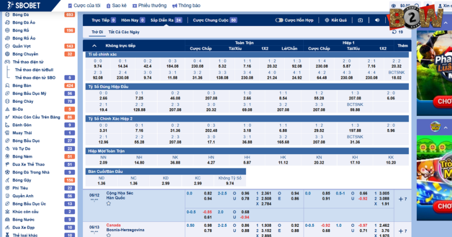Open the Thông báo megaphone icon
This screenshot has height=237, width=452.
point(174,5)
